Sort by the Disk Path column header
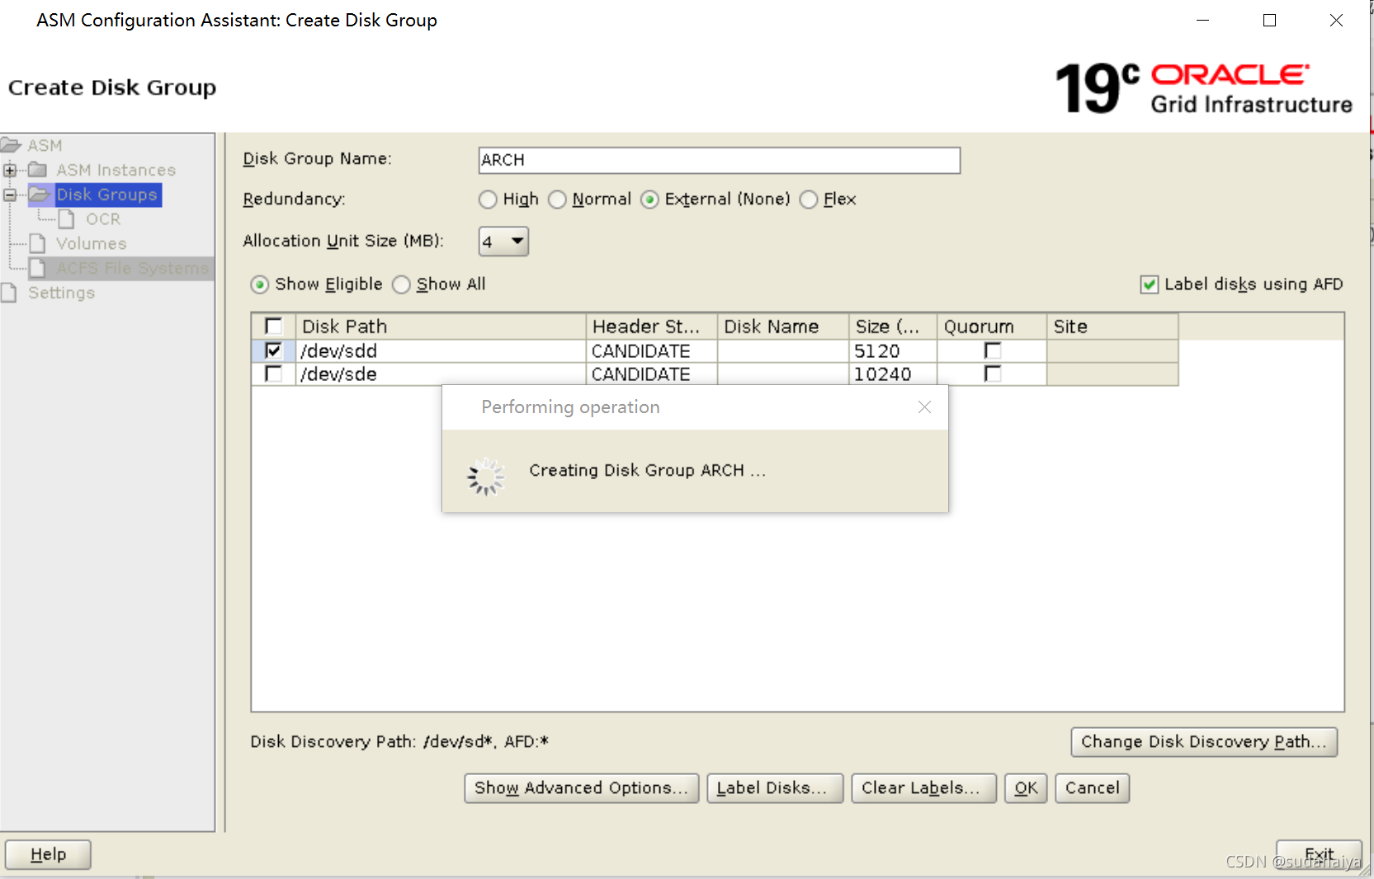Screen dimensions: 1374x879 pyautogui.click(x=441, y=327)
